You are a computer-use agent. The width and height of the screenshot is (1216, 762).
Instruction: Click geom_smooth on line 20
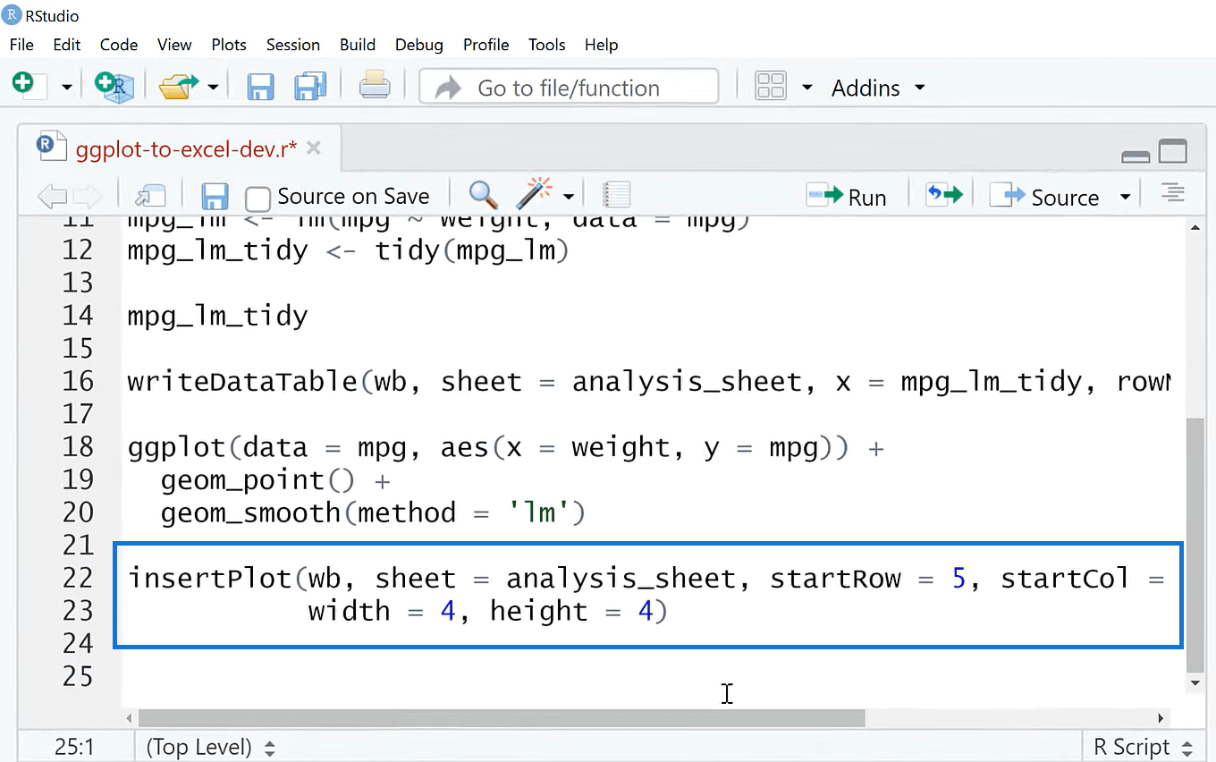pyautogui.click(x=251, y=513)
